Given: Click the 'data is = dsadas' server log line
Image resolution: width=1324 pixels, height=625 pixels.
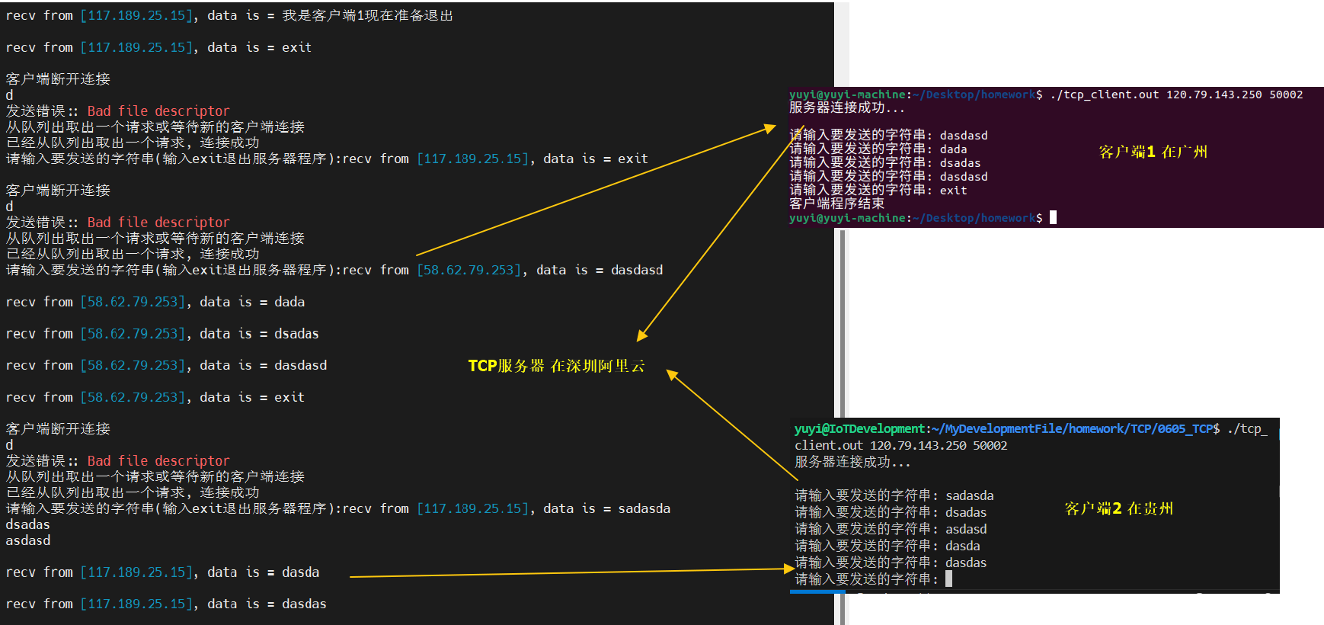Looking at the screenshot, I should (x=162, y=334).
